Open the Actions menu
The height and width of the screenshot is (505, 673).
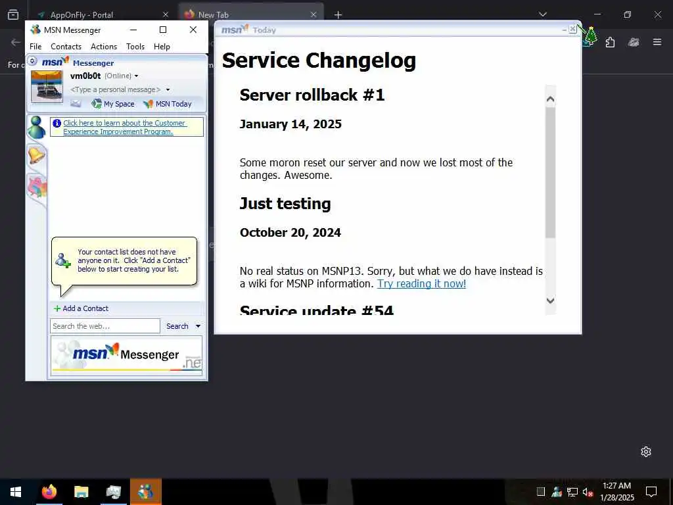(104, 47)
